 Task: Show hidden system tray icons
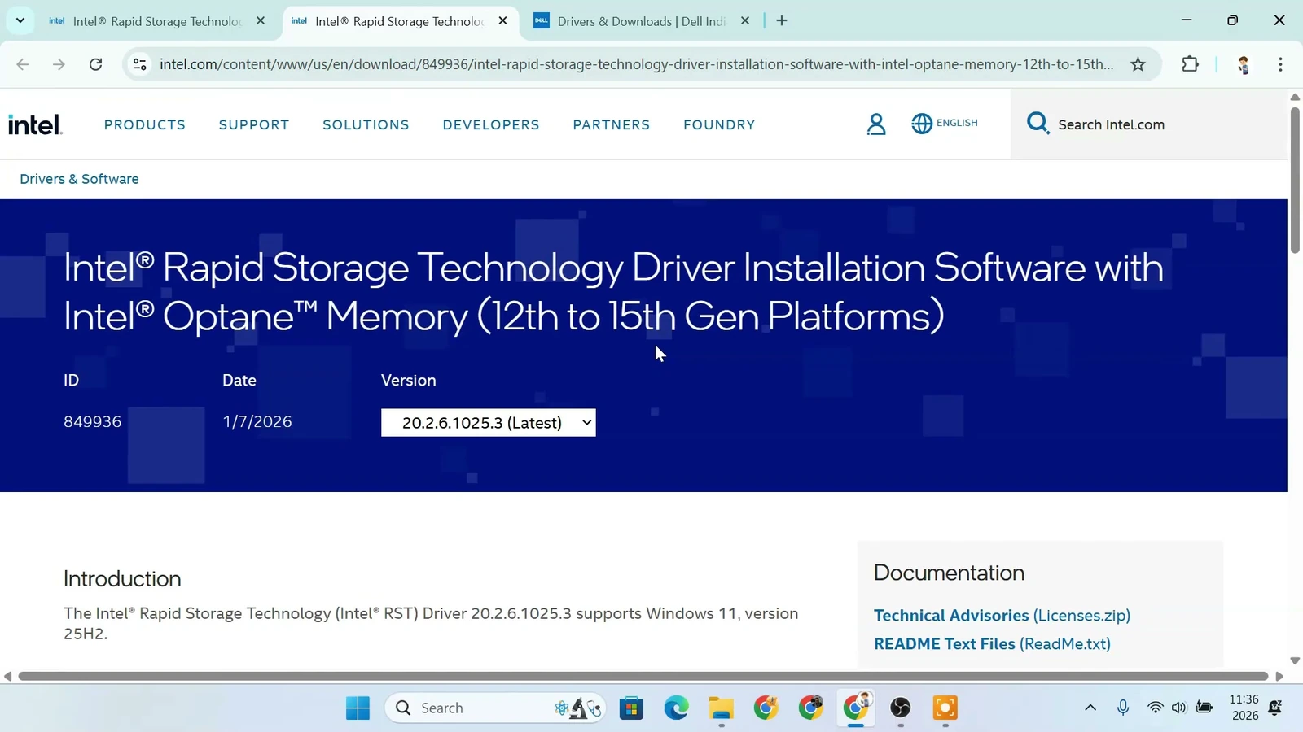click(1090, 708)
